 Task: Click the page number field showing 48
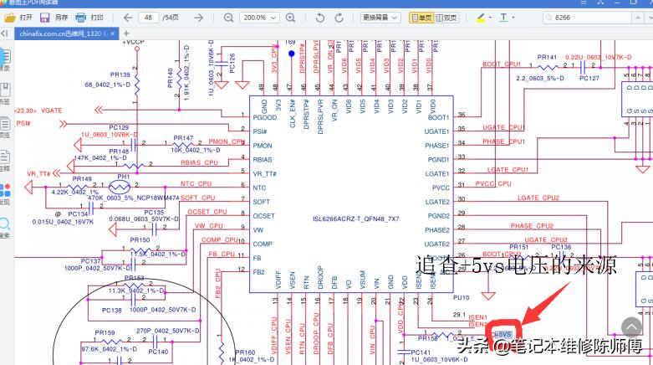pos(148,18)
